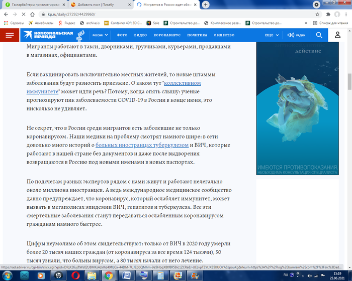
Task: Click the mermaid advertisement banner
Action: tap(298, 108)
